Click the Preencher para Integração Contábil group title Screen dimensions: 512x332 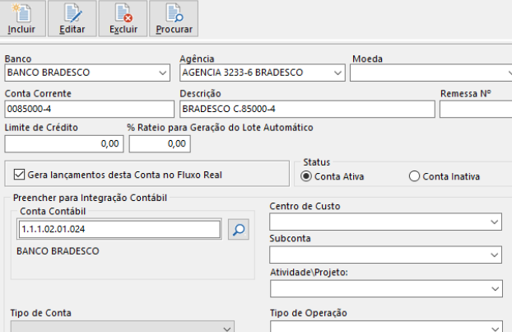[x=90, y=198]
